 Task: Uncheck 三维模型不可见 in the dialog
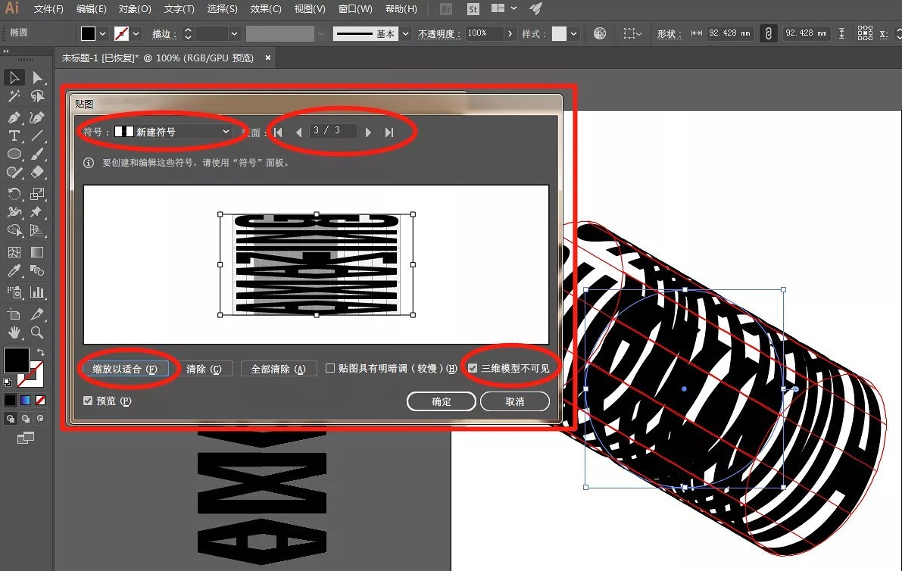[x=473, y=368]
